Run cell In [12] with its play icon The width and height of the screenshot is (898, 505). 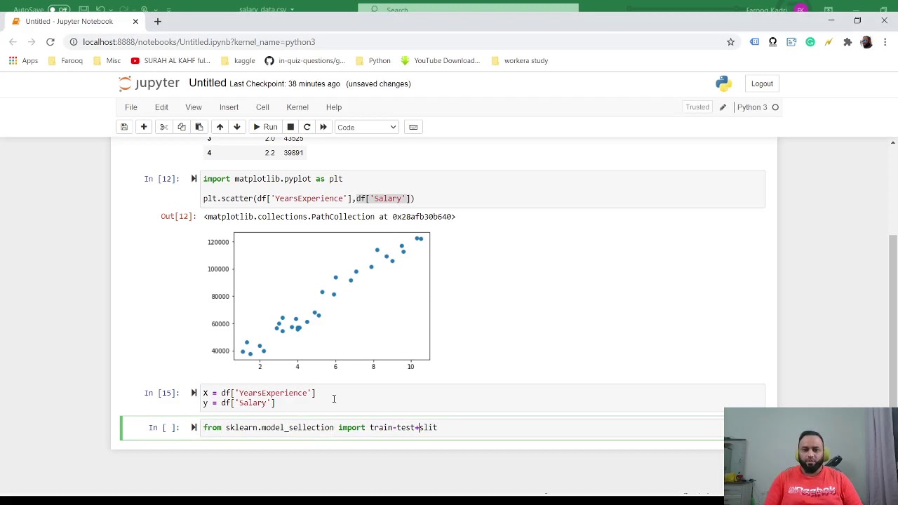point(194,179)
